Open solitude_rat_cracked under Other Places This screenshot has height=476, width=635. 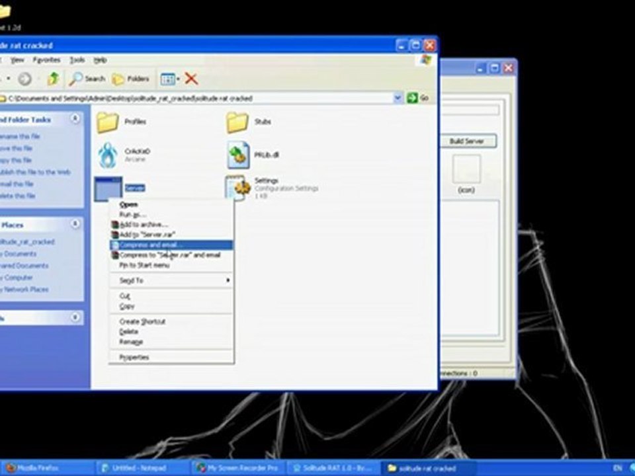[x=27, y=242]
